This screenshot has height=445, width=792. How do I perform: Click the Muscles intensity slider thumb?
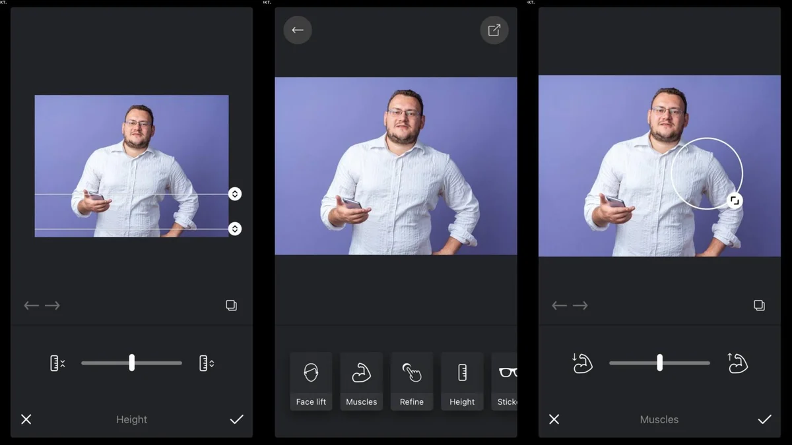(659, 363)
